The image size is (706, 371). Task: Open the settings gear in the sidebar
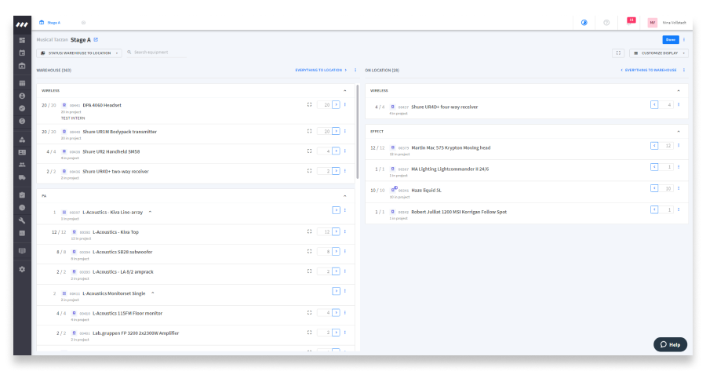[22, 269]
